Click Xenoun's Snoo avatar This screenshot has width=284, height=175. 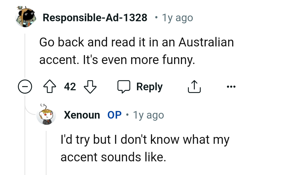[x=46, y=115]
